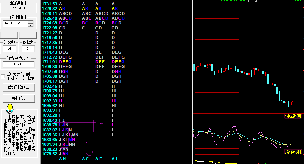Viewport: 304px width, 164px height.
Task: Click the 市场轮廓理论 description text
Action: pos(20,135)
